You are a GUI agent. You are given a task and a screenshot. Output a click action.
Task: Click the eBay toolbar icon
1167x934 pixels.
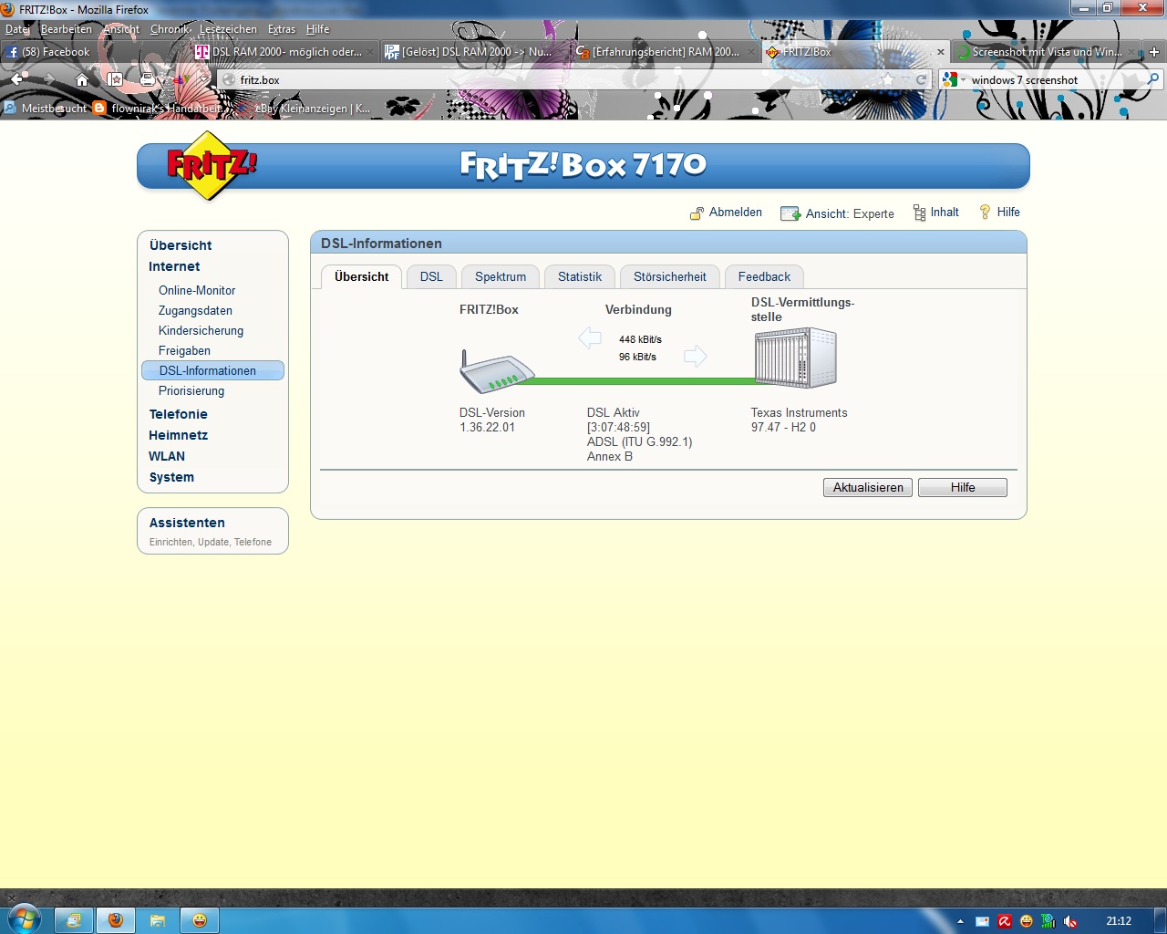point(180,80)
